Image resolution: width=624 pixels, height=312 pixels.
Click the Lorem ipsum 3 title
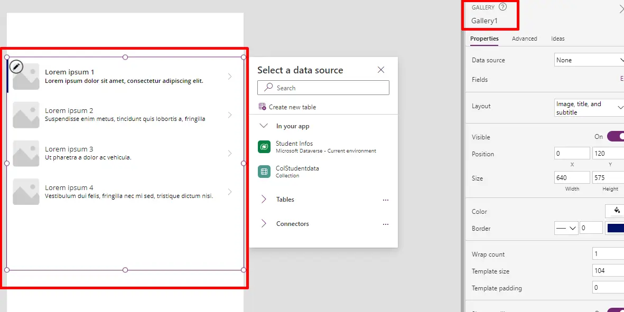[x=69, y=149]
